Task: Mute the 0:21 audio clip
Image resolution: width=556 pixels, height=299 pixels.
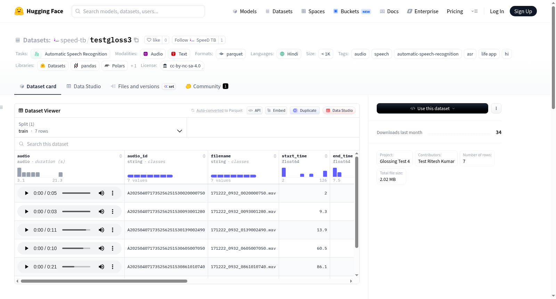Action: 101,267
